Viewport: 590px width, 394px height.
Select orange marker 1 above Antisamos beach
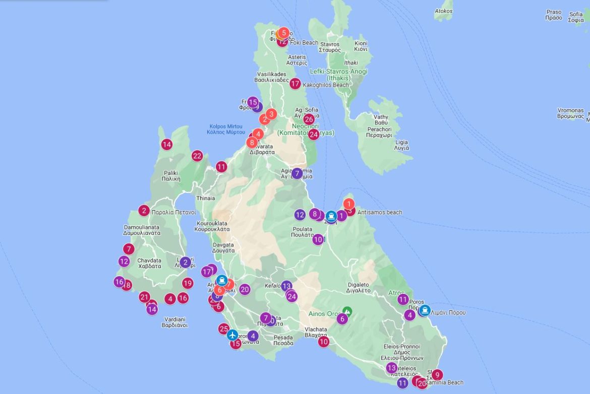[349, 204]
